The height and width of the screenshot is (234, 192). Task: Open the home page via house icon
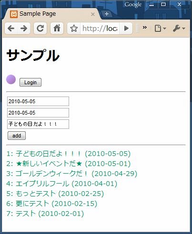coord(57,29)
